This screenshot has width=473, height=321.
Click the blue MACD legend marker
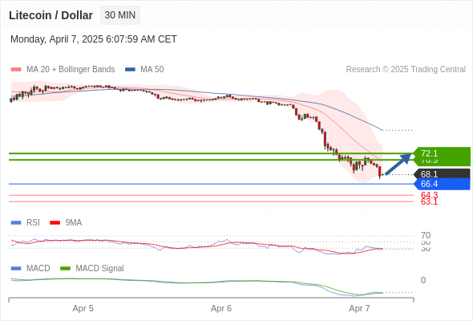click(x=16, y=269)
